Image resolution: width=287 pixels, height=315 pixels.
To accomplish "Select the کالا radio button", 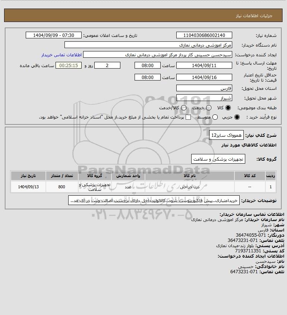I will (x=228, y=108).
